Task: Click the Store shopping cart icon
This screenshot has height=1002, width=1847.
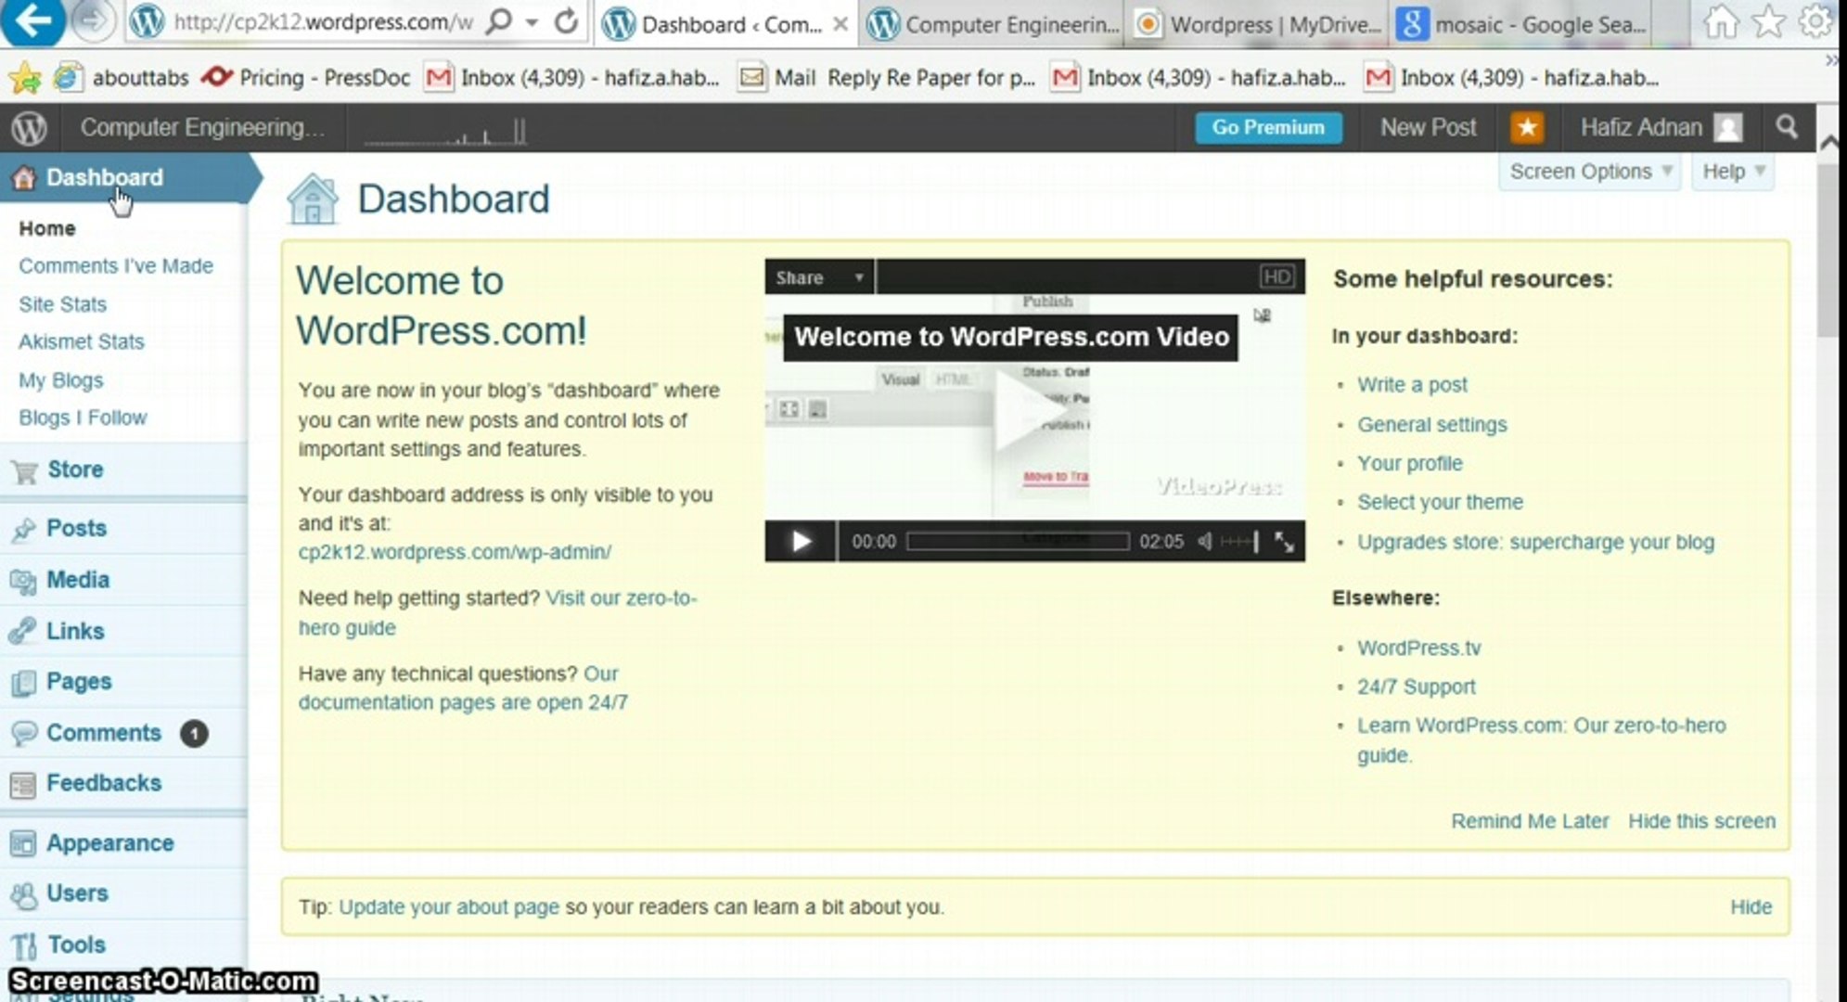Action: (24, 470)
